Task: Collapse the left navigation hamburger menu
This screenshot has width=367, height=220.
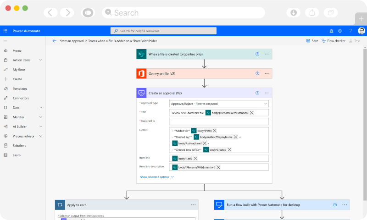Action: (6, 41)
